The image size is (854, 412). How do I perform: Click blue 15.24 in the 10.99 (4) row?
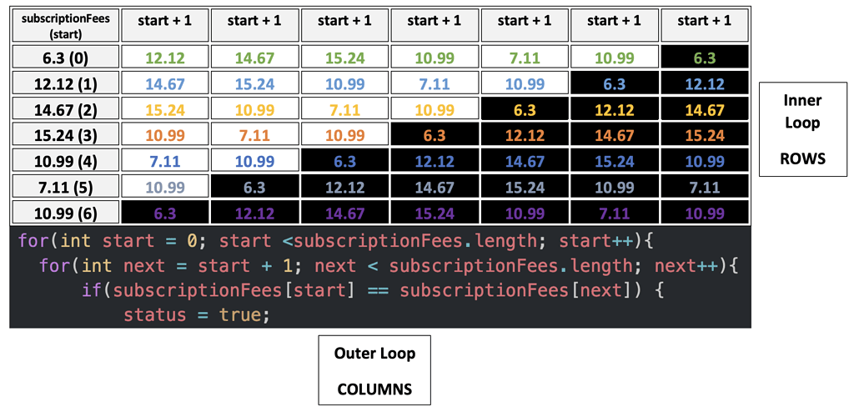pyautogui.click(x=615, y=160)
